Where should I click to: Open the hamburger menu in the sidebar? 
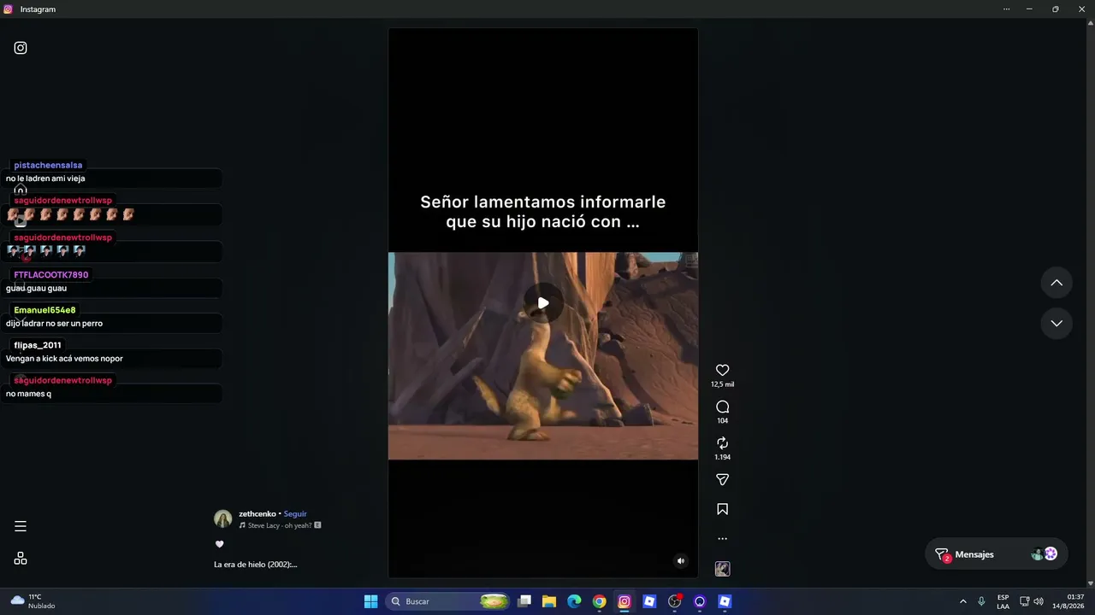[x=21, y=526]
